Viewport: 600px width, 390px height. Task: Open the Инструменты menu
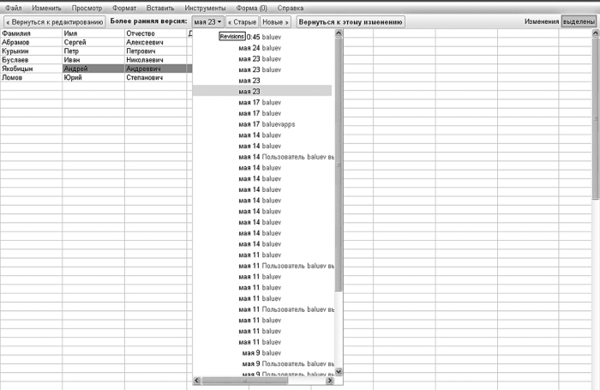tap(204, 8)
